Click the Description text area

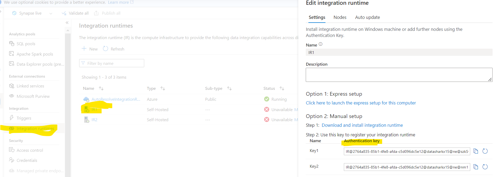[399, 75]
